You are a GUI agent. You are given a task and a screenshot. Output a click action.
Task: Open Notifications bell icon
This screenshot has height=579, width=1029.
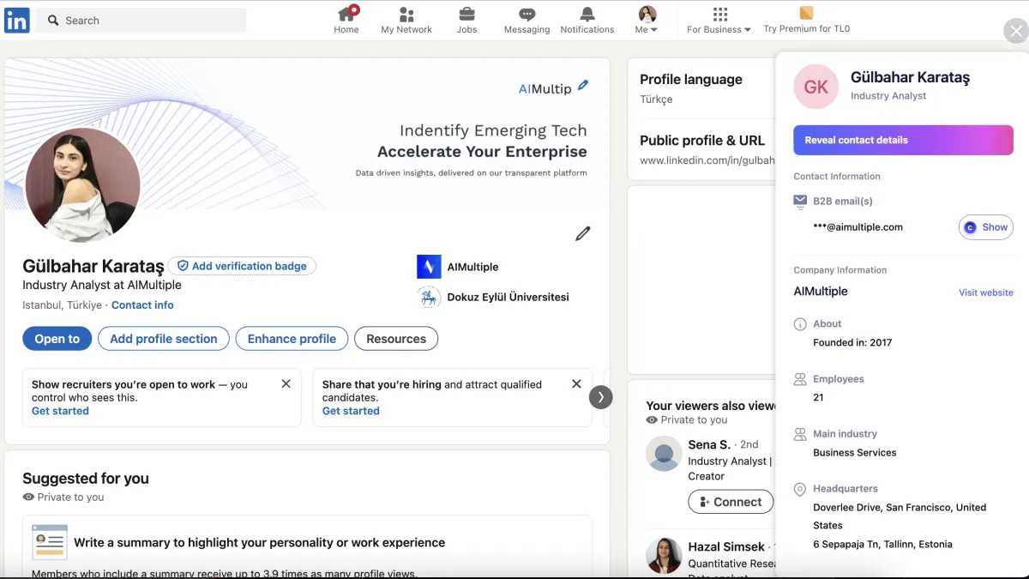[587, 14]
